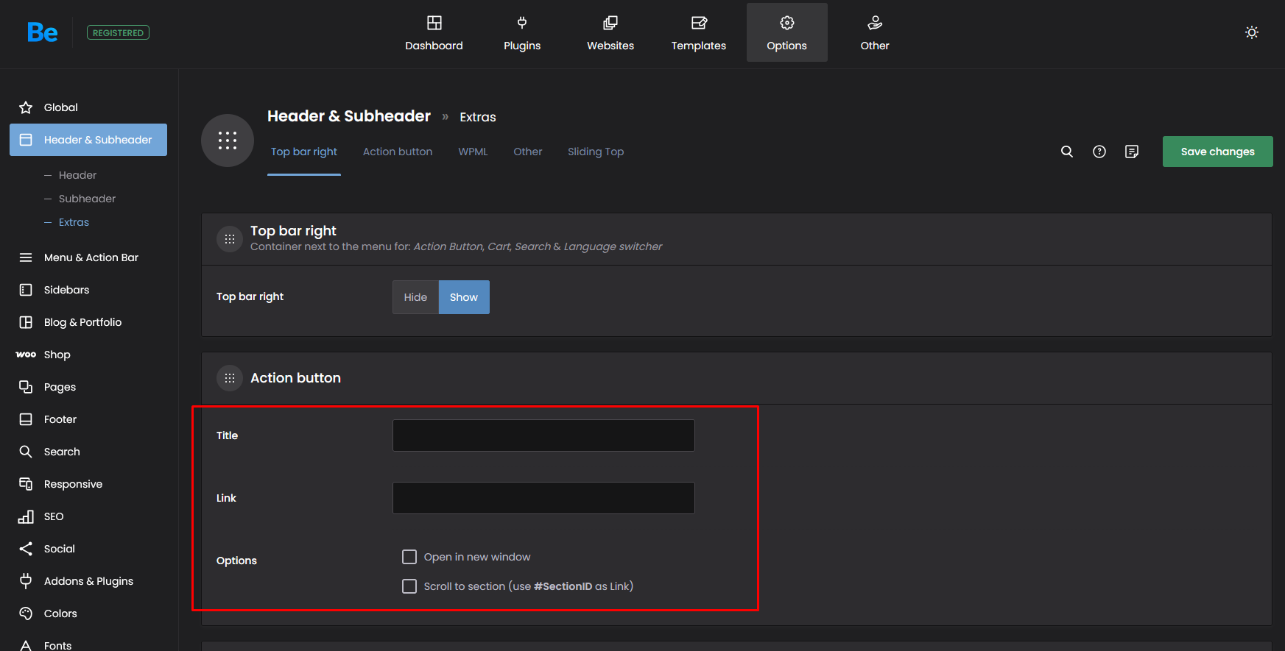Switch to the WPML tab

pos(473,152)
